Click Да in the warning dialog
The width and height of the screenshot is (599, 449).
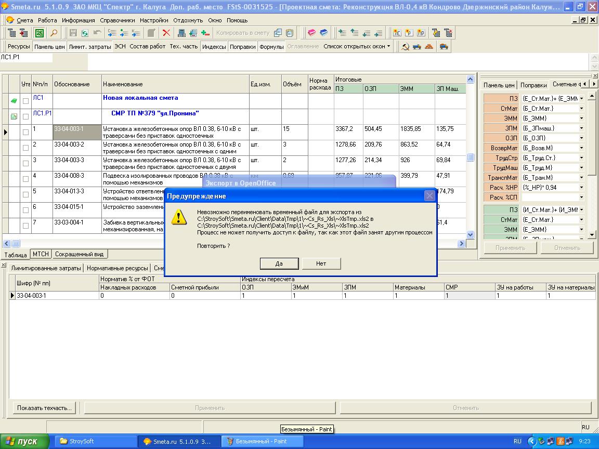pyautogui.click(x=279, y=263)
